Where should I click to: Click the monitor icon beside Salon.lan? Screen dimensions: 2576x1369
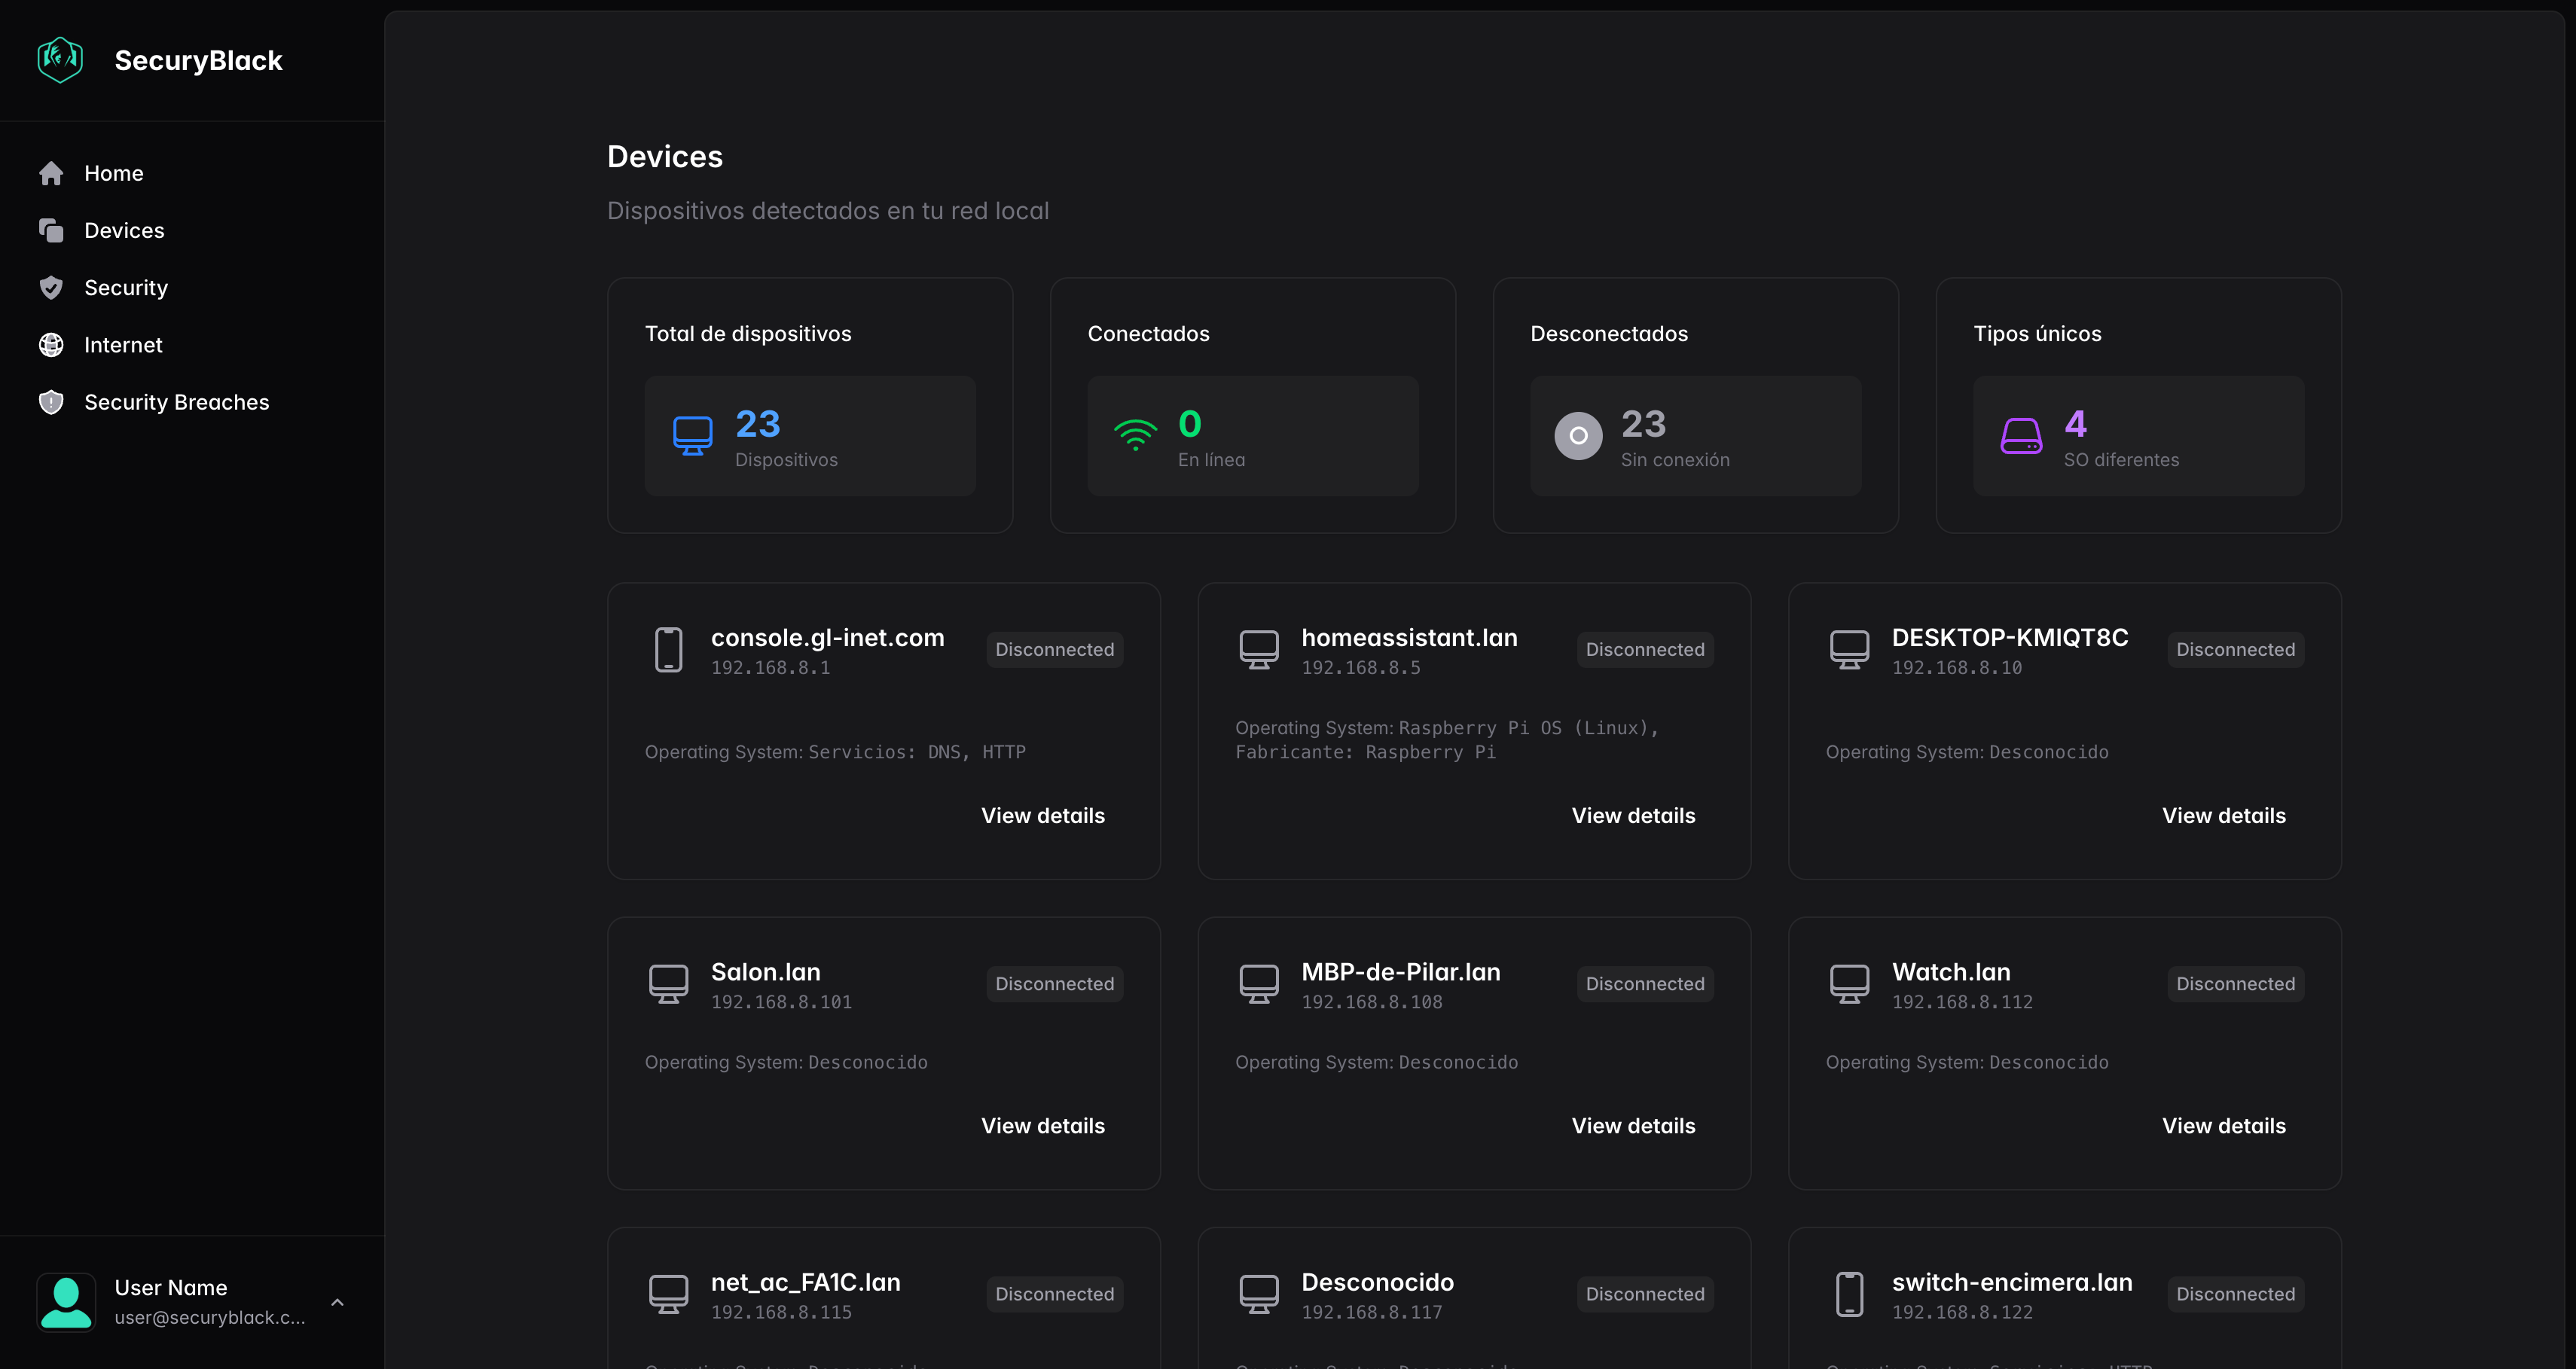click(x=669, y=984)
